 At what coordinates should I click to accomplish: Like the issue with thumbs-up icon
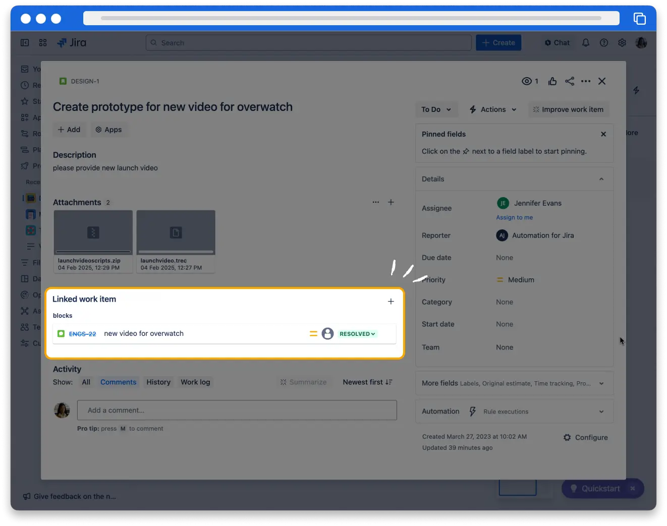[x=552, y=81]
